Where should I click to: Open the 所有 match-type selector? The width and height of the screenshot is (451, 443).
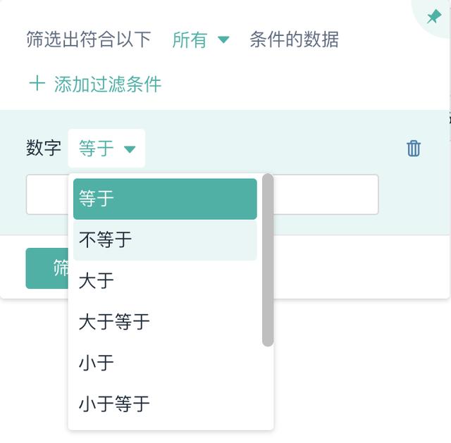click(x=200, y=40)
